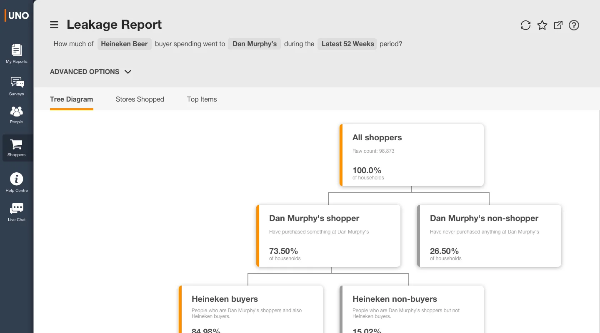Click the 73.50% households value
600x333 pixels.
coord(284,251)
